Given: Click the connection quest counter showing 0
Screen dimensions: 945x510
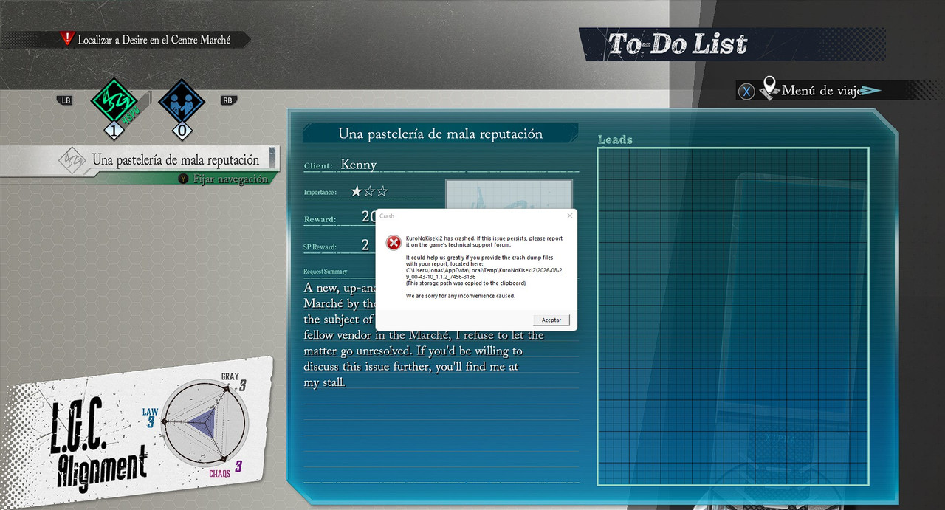Looking at the screenshot, I should [182, 131].
